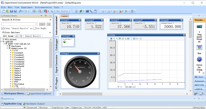Select the All UD filter tab
Image resolution: width=206 pixels, height=109 pixels.
pyautogui.click(x=19, y=36)
